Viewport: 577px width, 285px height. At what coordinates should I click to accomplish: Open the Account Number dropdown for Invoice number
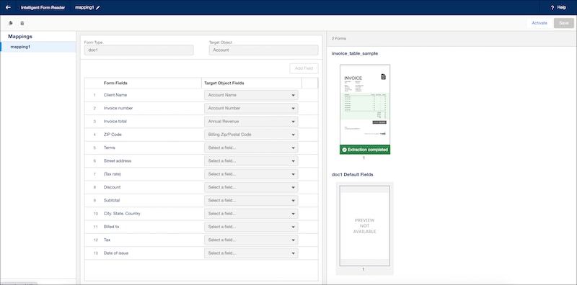(x=251, y=109)
